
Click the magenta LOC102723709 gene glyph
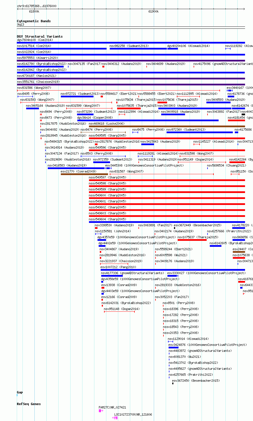click(115, 418)
